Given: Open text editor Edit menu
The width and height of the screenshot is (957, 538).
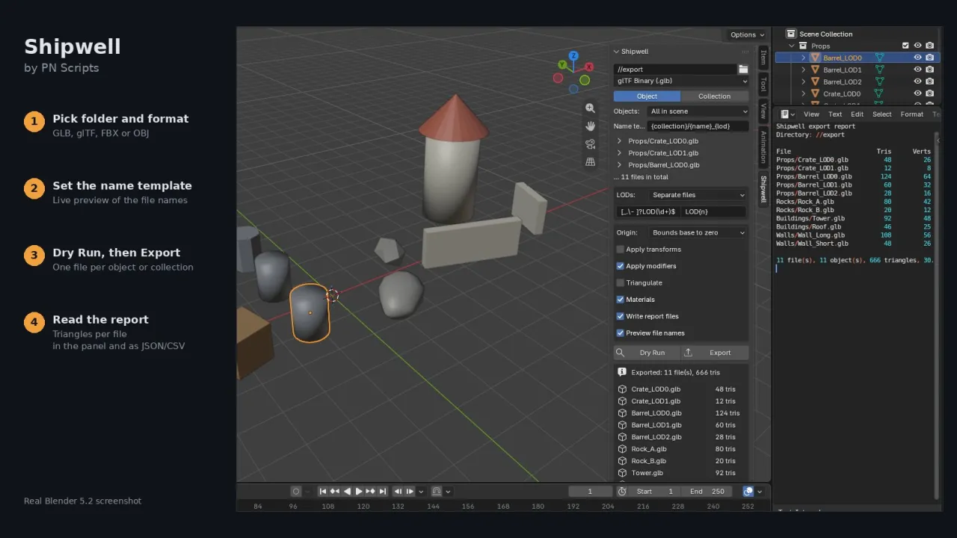Looking at the screenshot, I should coord(857,114).
